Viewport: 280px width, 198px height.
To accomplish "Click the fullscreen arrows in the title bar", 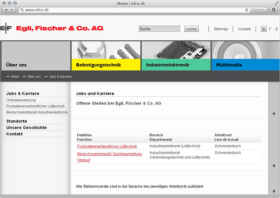I will pyautogui.click(x=276, y=3).
